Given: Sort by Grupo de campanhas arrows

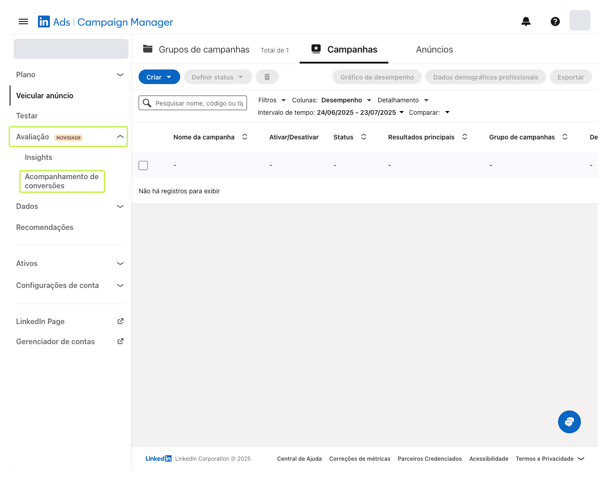Looking at the screenshot, I should 565,137.
